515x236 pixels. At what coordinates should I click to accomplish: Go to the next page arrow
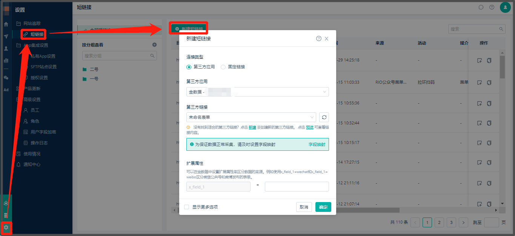(x=464, y=222)
